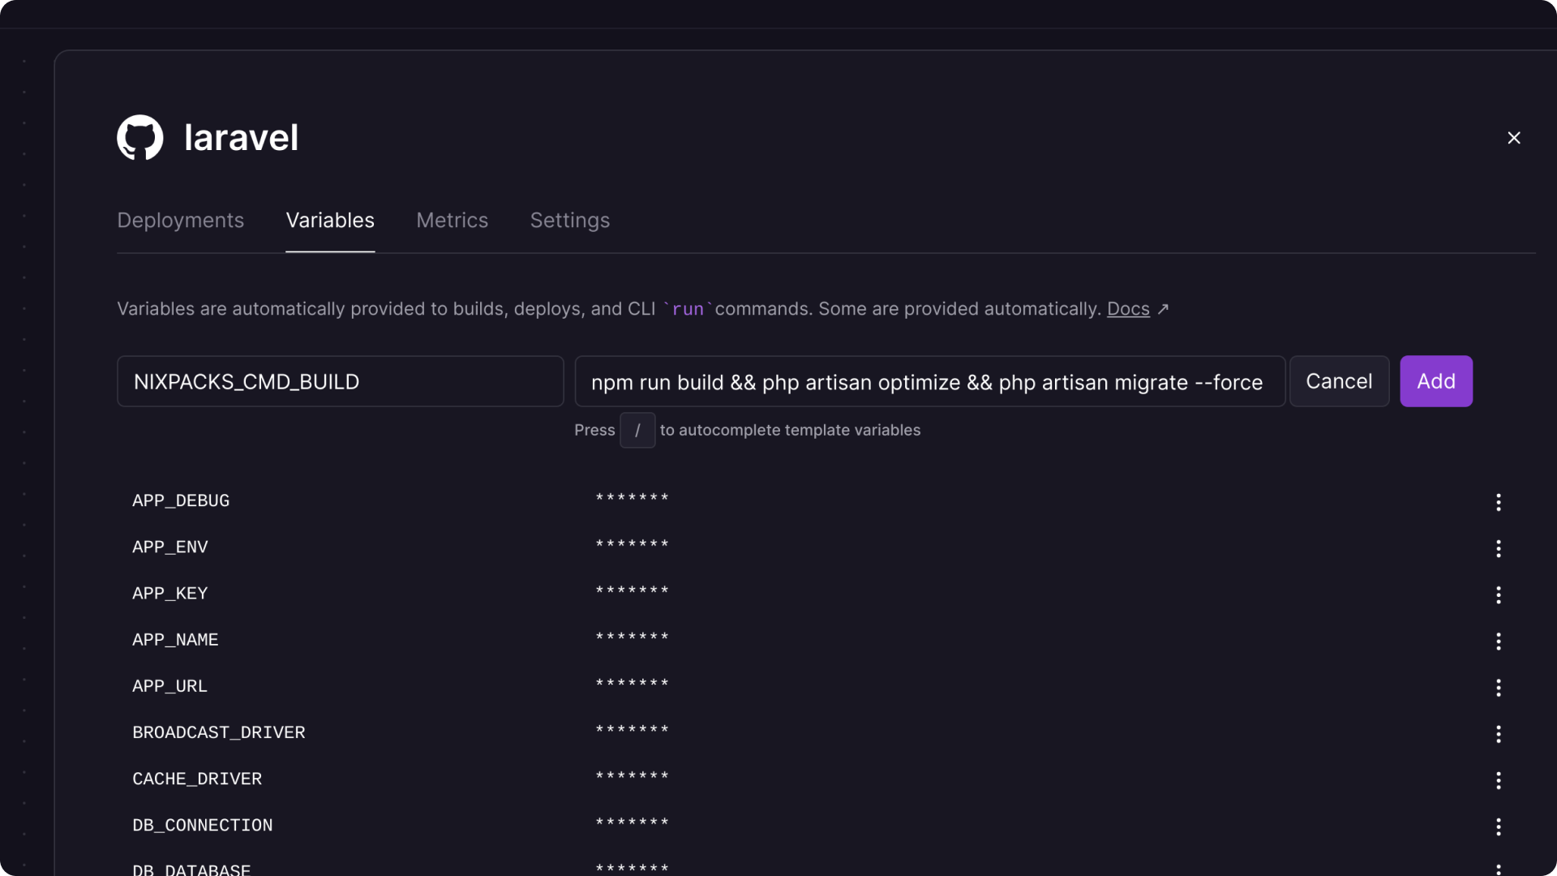
Task: Scroll down to view DB_DATABASE variable
Action: 191,870
